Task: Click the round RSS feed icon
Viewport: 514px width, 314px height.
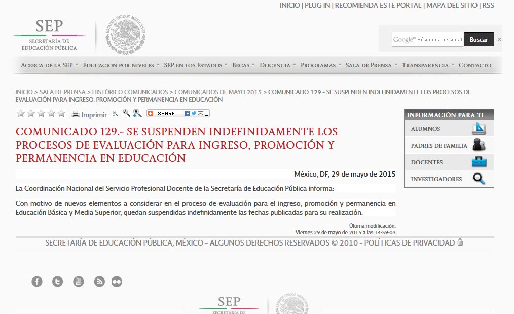Action: pos(99,282)
